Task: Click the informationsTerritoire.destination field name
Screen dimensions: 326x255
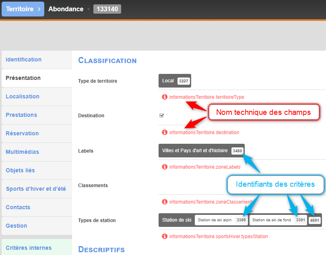Action: [x=204, y=133]
